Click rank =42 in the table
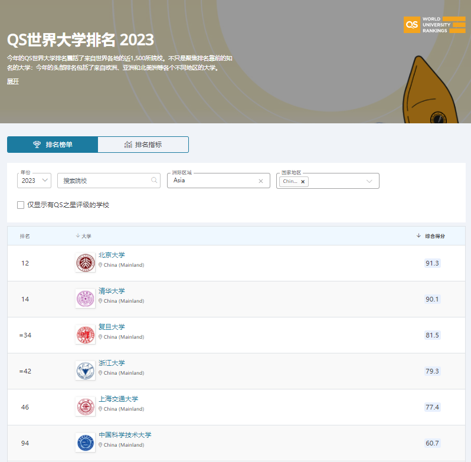Viewport: 471px width, 462px height. coord(25,371)
